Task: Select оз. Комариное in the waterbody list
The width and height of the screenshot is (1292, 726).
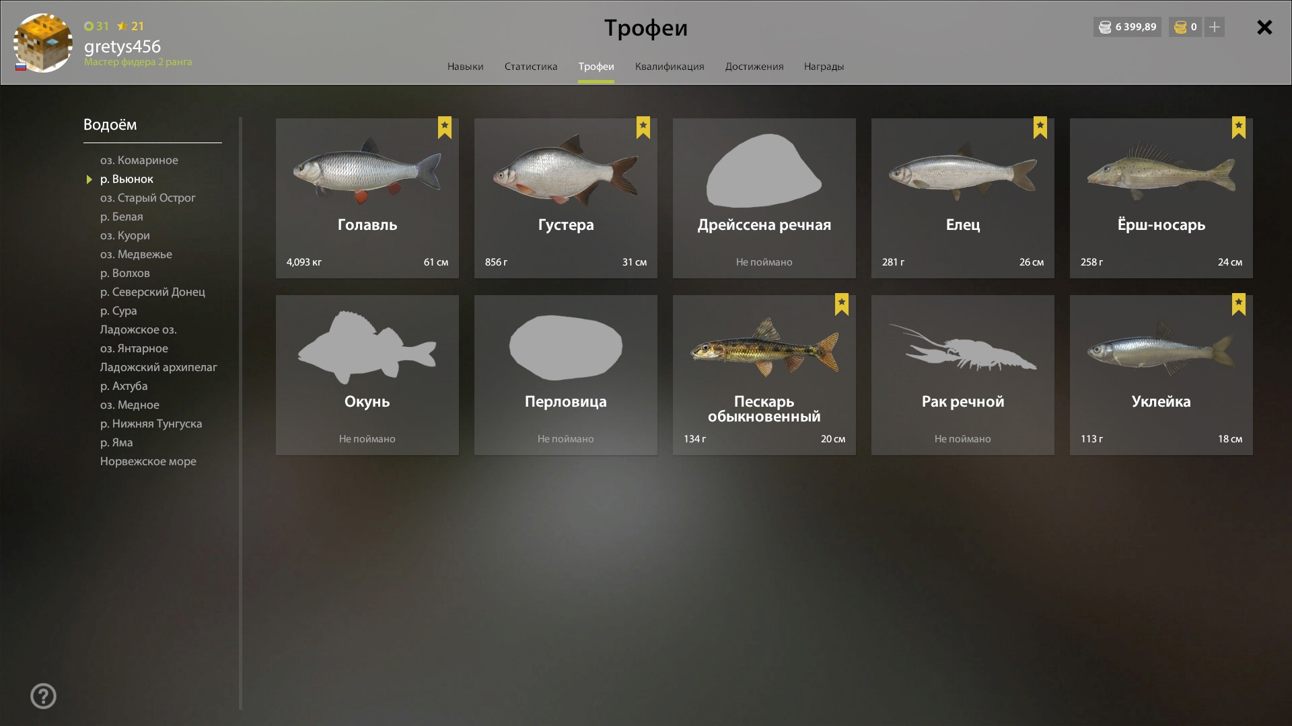Action: point(139,160)
